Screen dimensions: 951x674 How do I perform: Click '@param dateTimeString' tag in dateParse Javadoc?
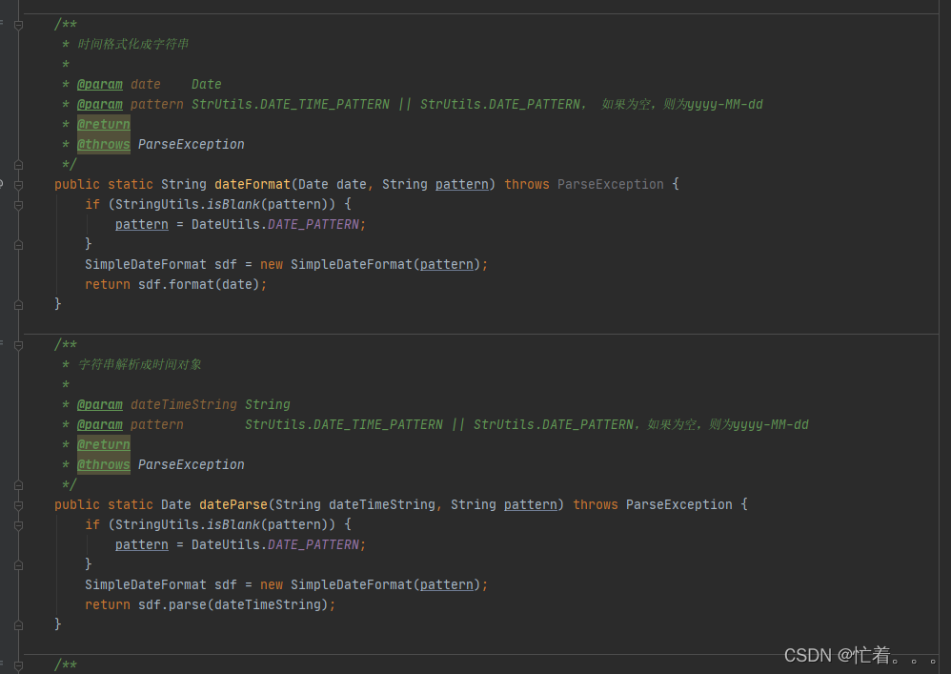(157, 404)
